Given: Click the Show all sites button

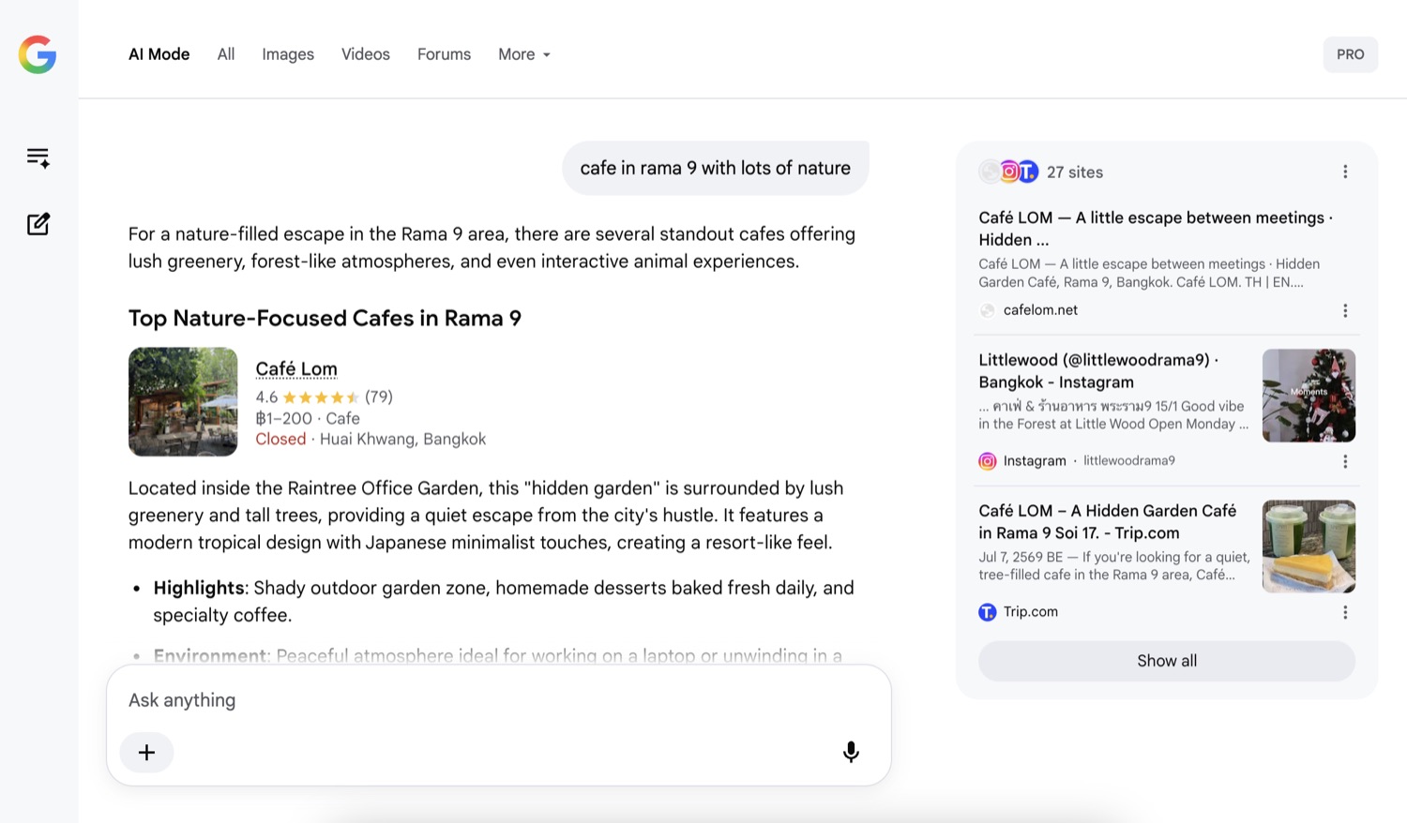Looking at the screenshot, I should point(1167,661).
